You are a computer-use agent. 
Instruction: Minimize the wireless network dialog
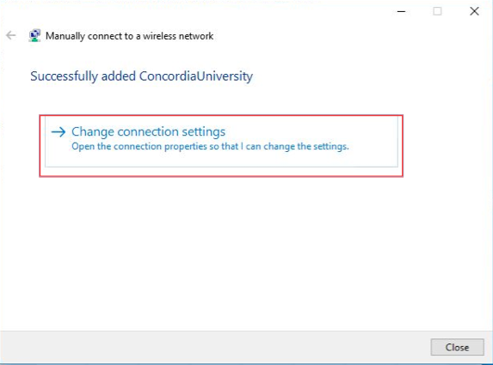(401, 11)
